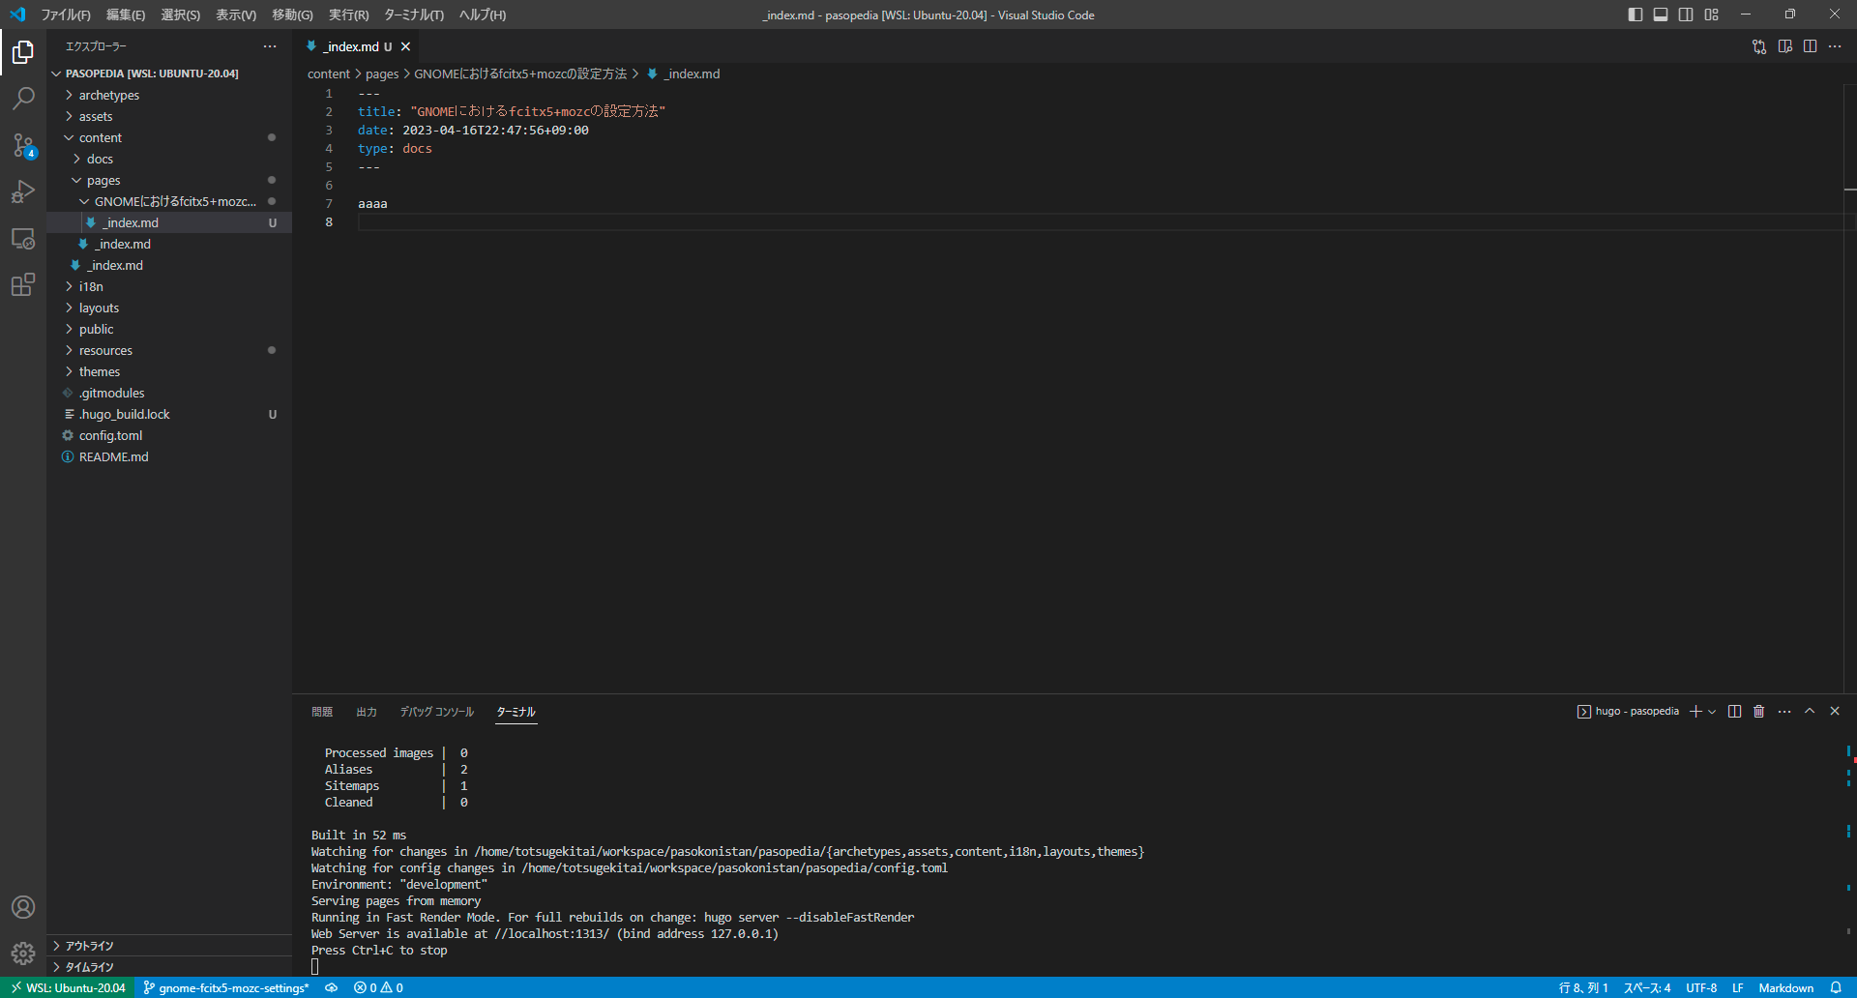The image size is (1857, 998).
Task: Collapse the content folder in Explorer
Action: pyautogui.click(x=100, y=136)
